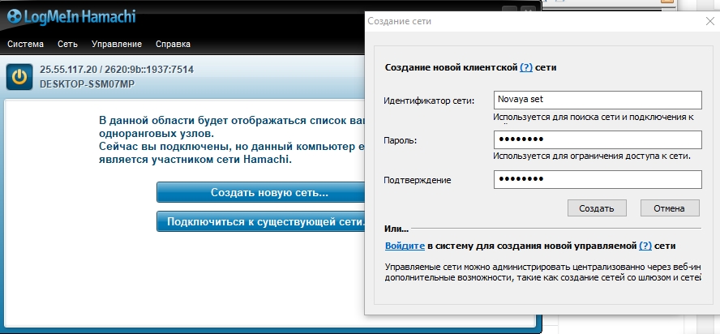Click the Отмена button

click(x=670, y=208)
